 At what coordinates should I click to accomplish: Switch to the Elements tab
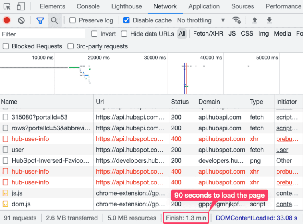[x=52, y=6]
